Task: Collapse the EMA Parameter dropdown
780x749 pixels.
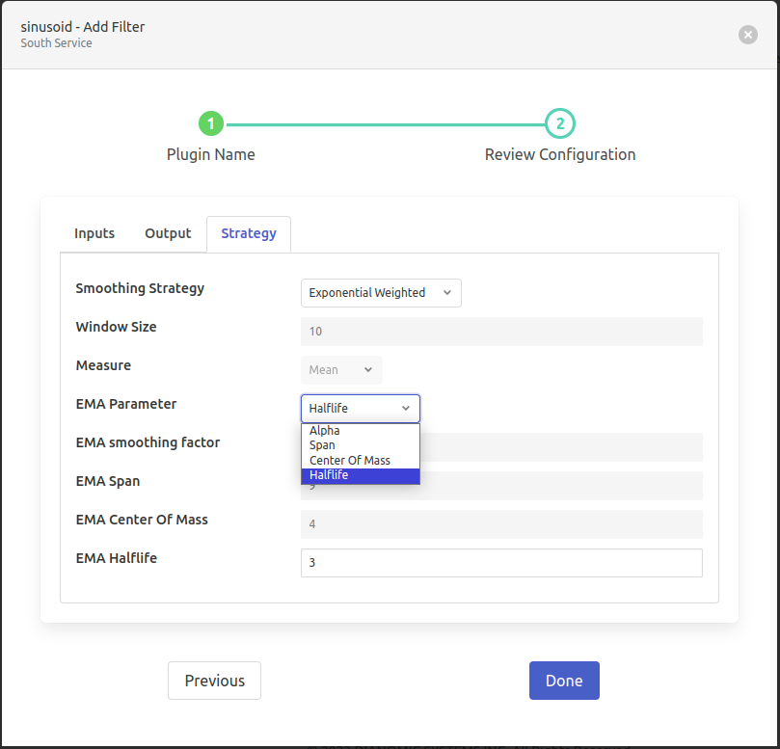Action: pyautogui.click(x=361, y=409)
